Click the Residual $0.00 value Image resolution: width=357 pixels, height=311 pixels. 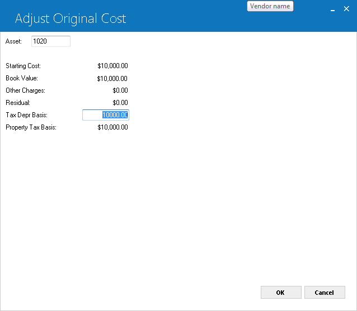[120, 103]
